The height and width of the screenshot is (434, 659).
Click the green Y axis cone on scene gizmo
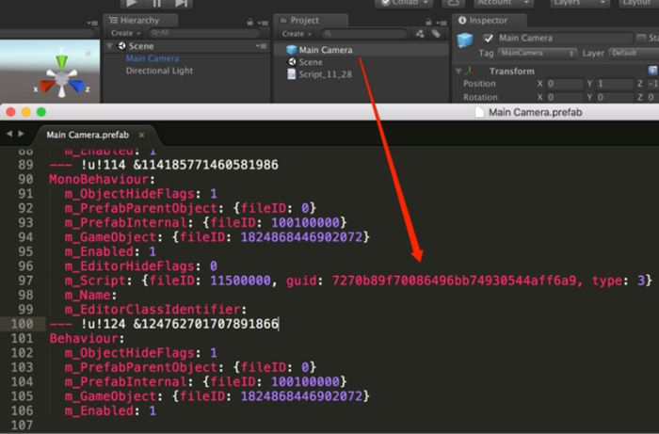click(x=62, y=62)
